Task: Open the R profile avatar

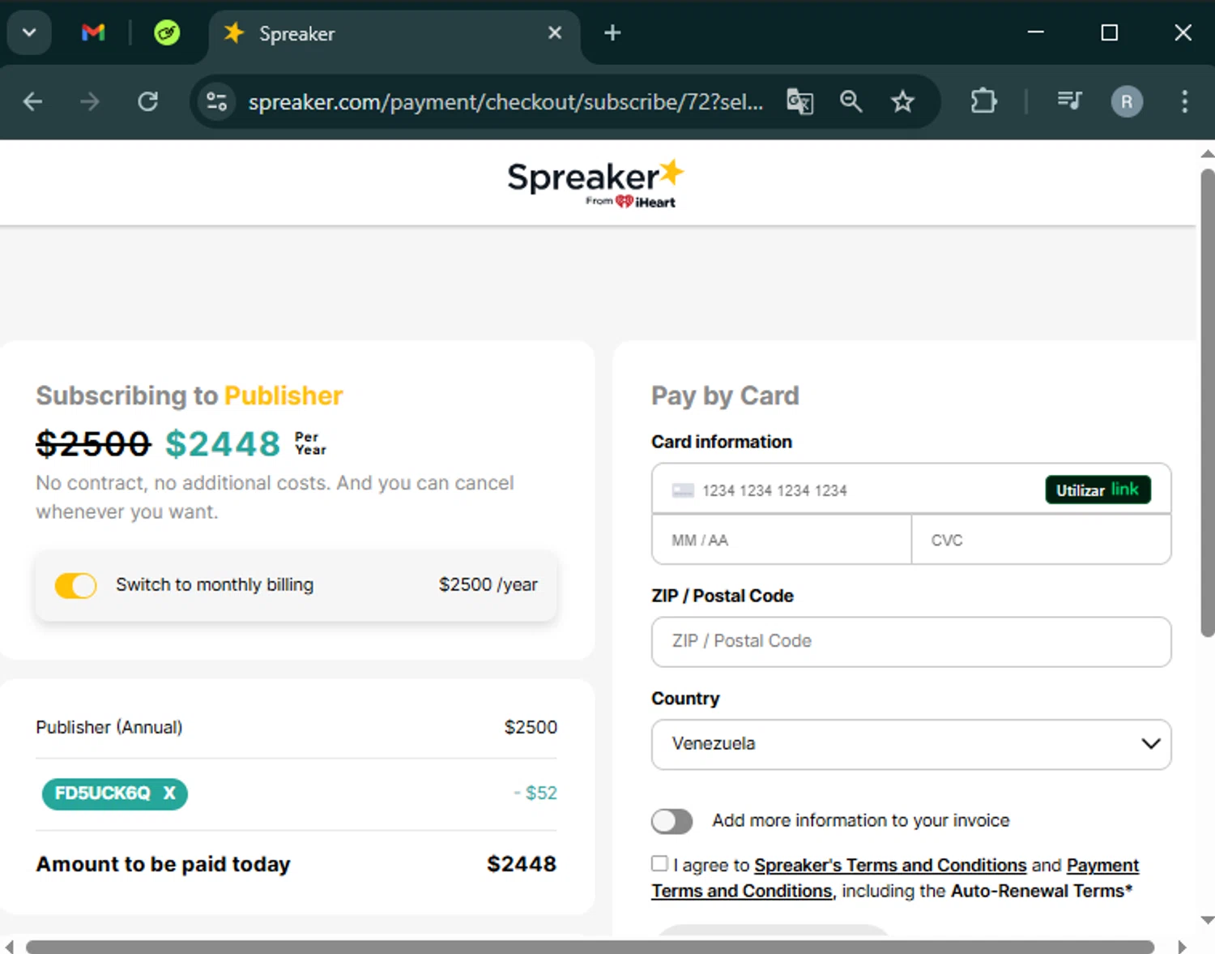Action: [x=1127, y=101]
